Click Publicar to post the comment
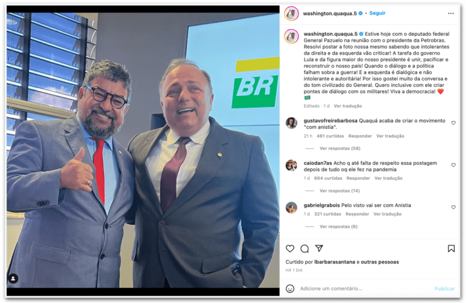This screenshot has width=467, height=303. pos(445,288)
